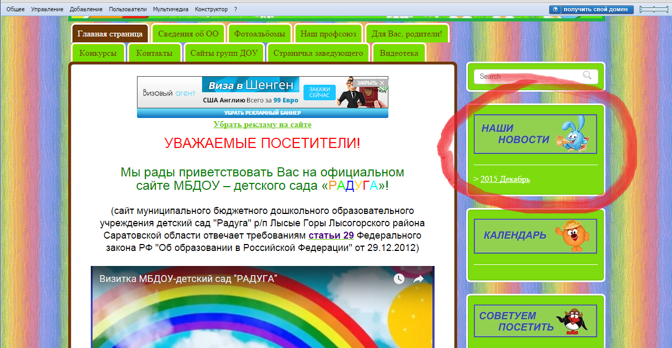
Task: Click the Заказки сейчас ad button
Action: (x=319, y=92)
